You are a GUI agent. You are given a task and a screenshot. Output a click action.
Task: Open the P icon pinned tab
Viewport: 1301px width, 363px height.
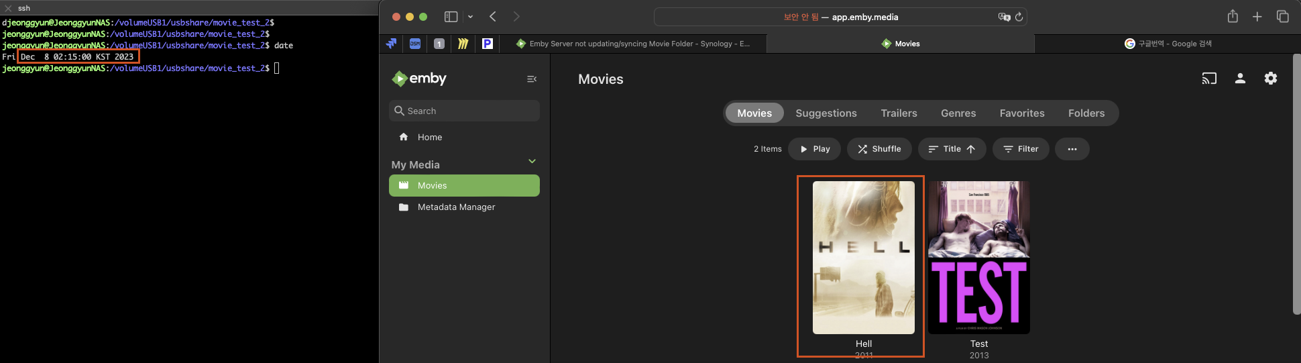pyautogui.click(x=488, y=44)
